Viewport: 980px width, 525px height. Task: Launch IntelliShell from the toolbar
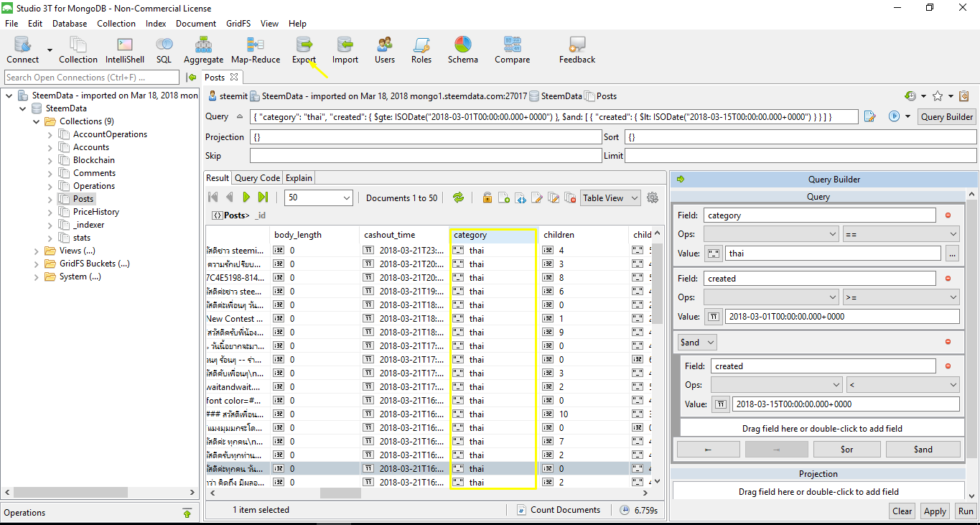coord(125,50)
